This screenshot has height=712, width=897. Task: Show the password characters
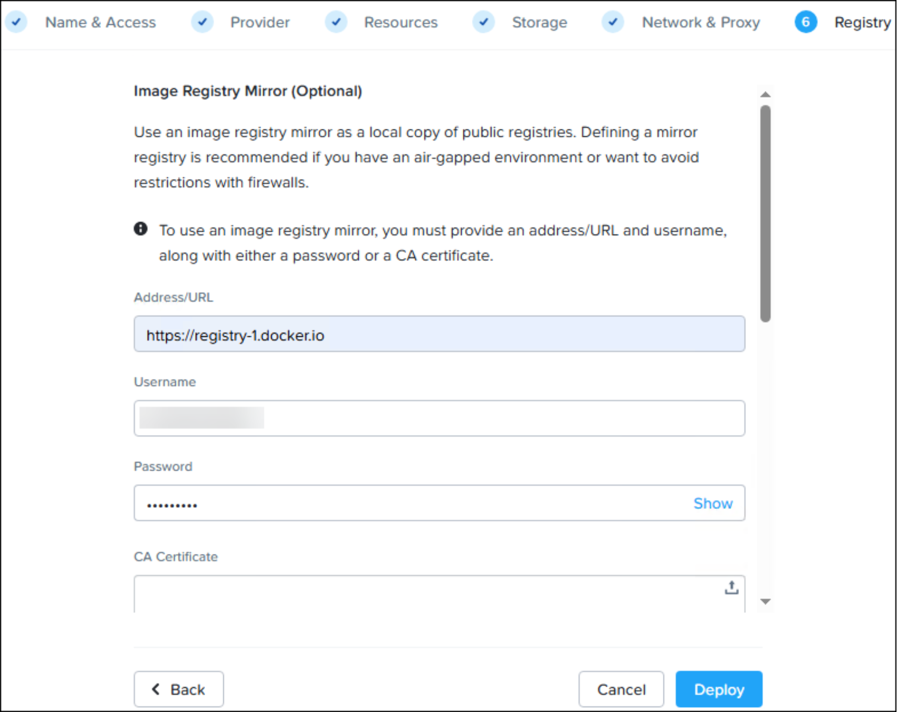pos(713,503)
